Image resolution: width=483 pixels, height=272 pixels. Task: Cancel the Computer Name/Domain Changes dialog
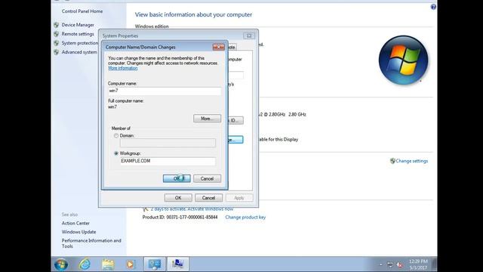(x=207, y=178)
